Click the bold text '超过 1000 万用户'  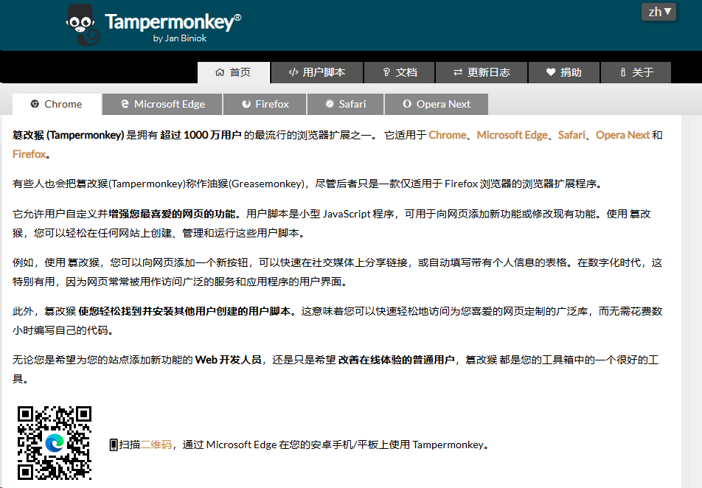[201, 135]
